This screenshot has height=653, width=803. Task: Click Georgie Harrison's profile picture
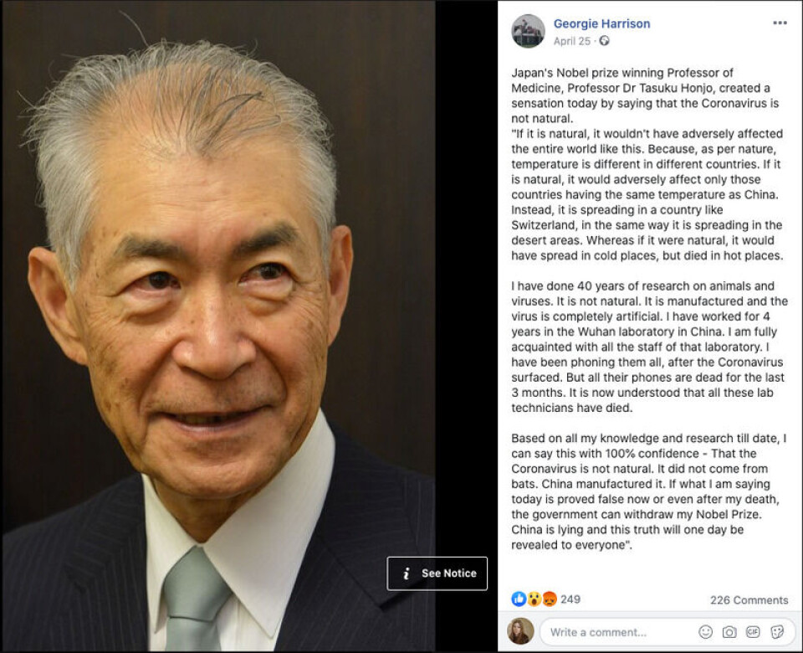tap(528, 31)
